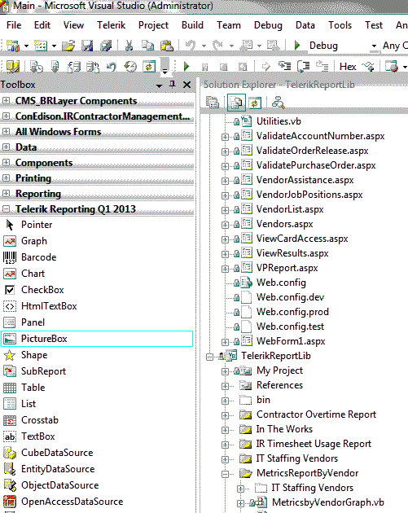
Task: Click the Paste toolbar icon
Action: [x=167, y=46]
